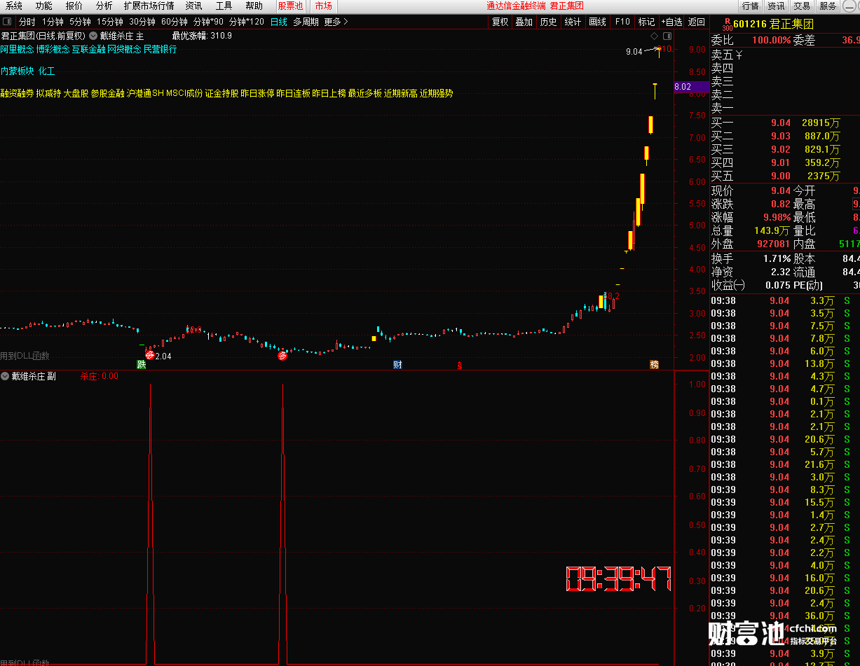Click the green 跌 event marker
This screenshot has height=666, width=860.
142,364
